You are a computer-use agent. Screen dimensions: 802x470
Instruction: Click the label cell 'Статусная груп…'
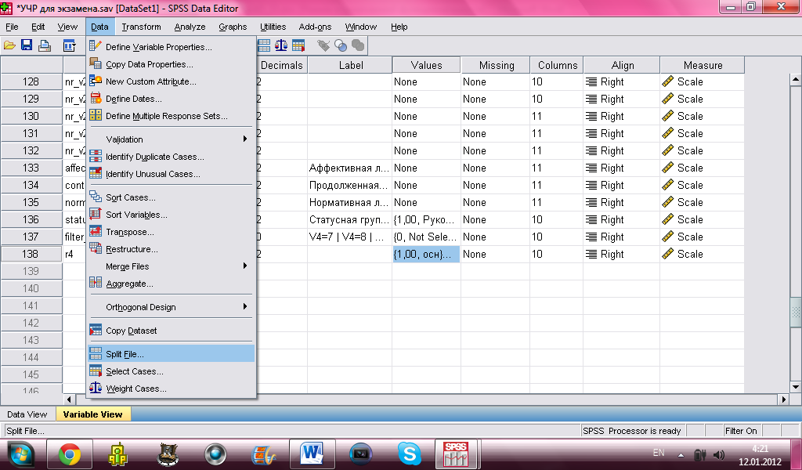click(349, 219)
